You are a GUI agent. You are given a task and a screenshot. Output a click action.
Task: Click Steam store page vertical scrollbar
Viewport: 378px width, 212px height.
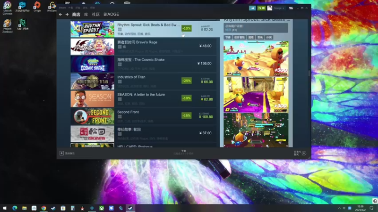[309, 73]
